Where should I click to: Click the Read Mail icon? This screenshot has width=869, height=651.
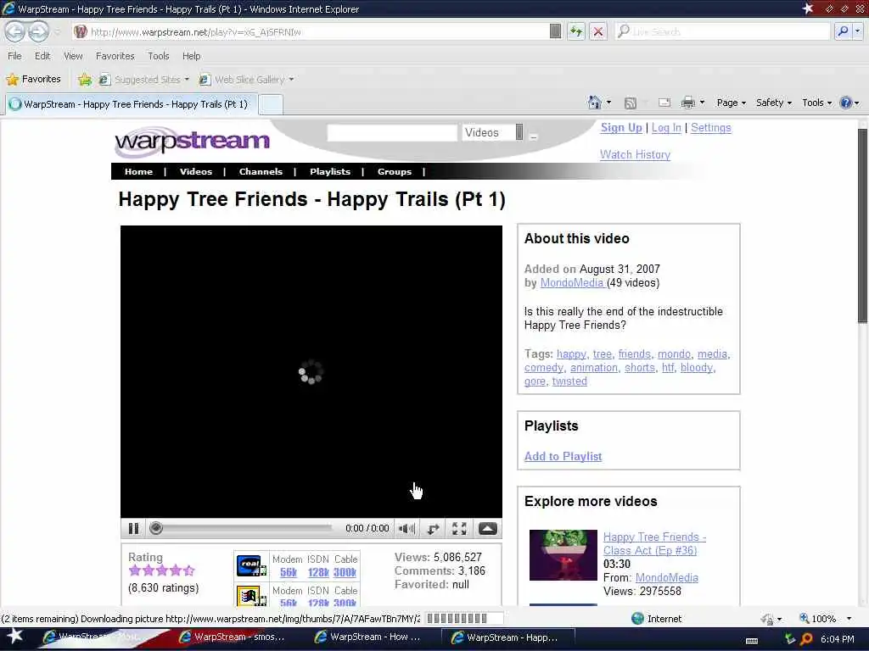click(664, 103)
